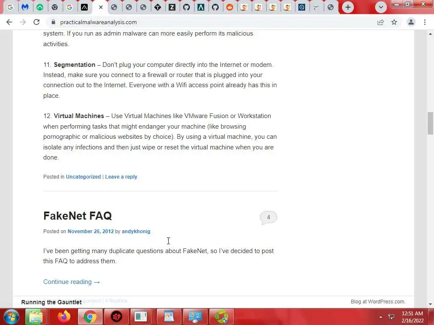Reload the practicalmalwareanalysis.com page
Screen dimensions: 434x325
click(x=36, y=22)
